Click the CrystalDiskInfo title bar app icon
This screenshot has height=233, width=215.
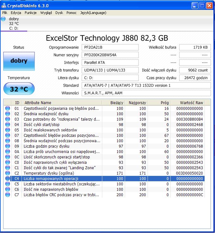click(x=3, y=6)
